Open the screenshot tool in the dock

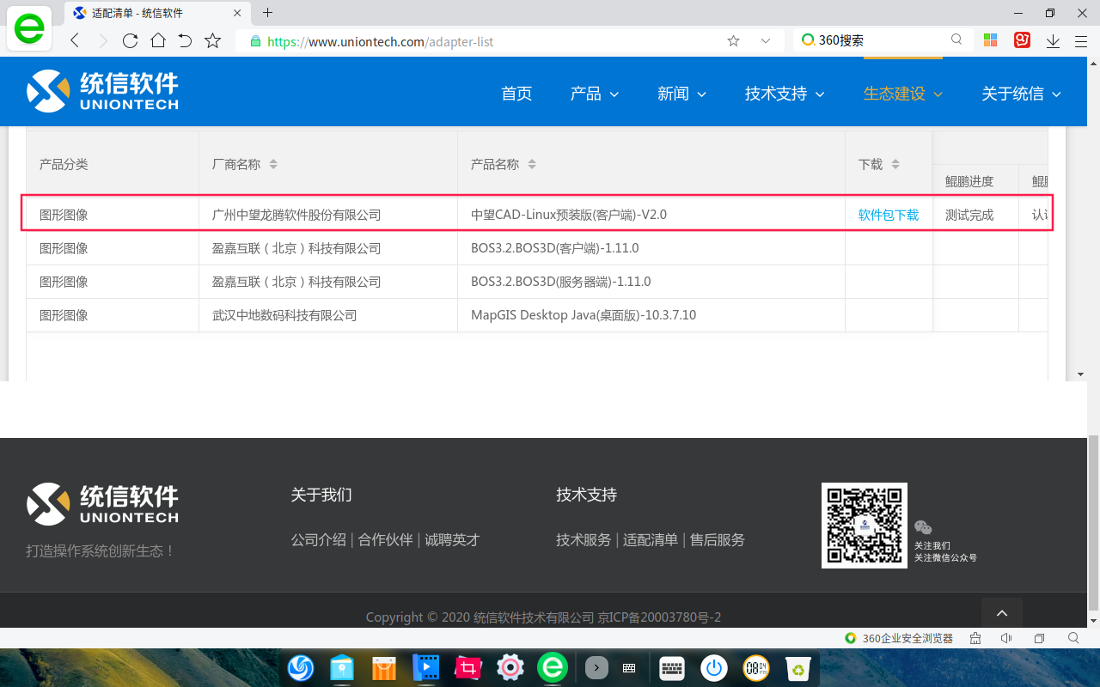468,668
